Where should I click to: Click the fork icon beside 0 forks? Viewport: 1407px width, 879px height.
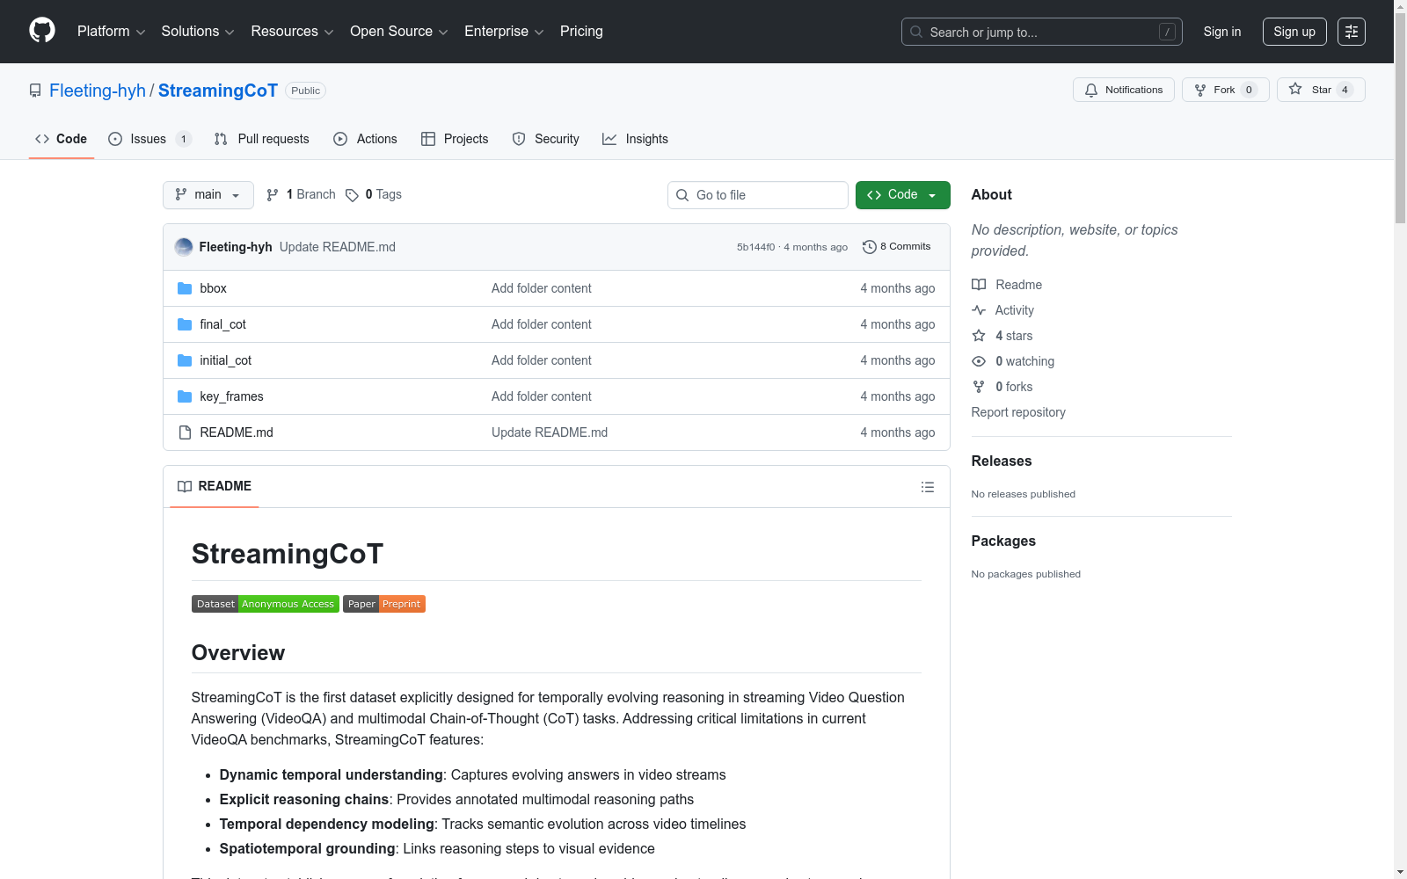tap(979, 387)
